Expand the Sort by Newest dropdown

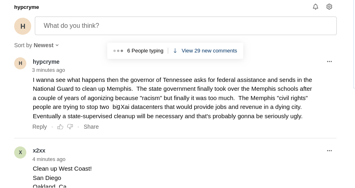(36, 45)
